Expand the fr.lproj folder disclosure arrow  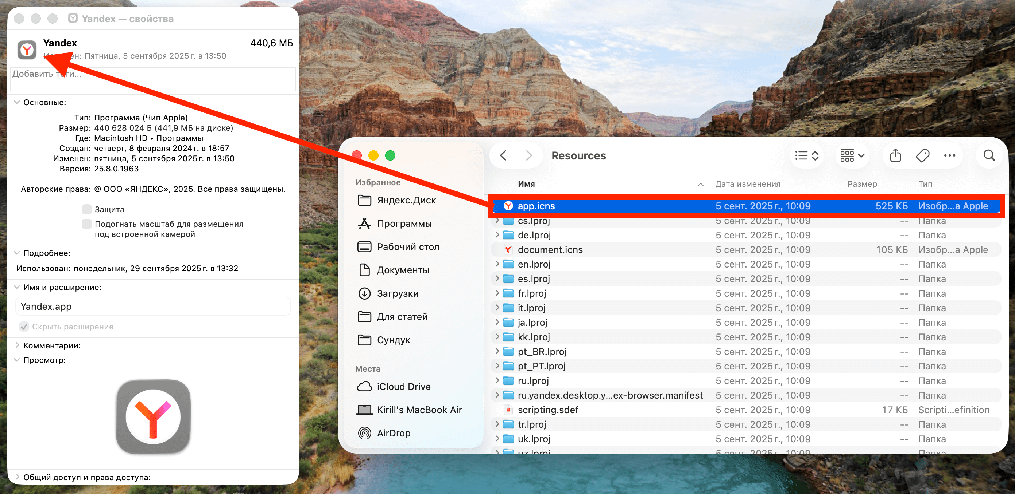coord(497,293)
